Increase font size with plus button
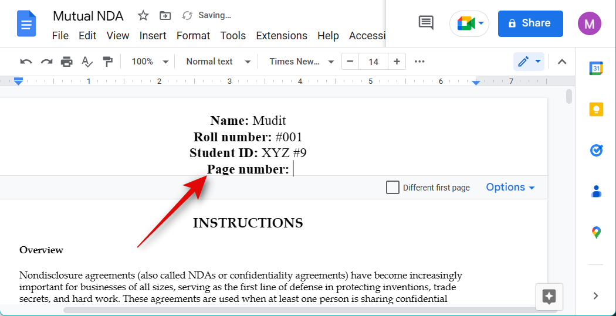Screen dimensions: 616x316 pyautogui.click(x=397, y=62)
